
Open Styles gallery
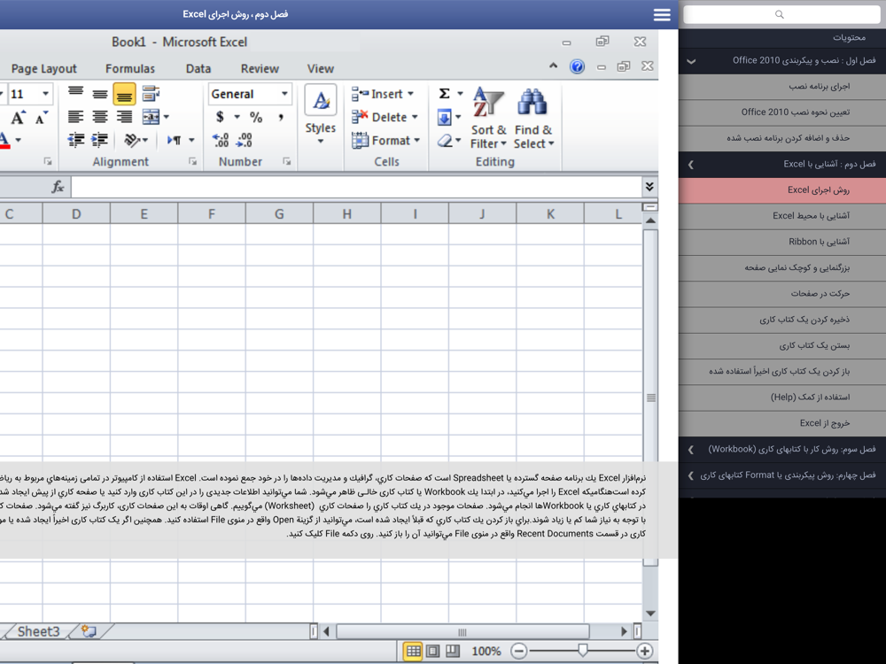321,114
